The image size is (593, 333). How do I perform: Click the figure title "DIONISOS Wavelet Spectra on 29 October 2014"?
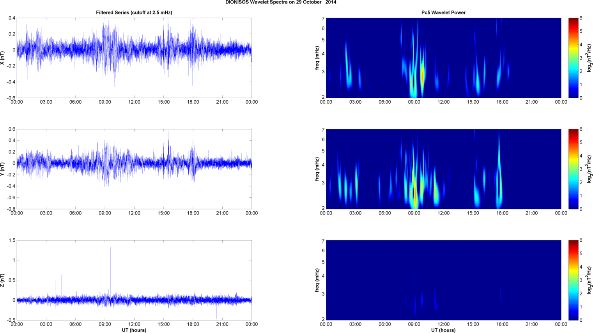[281, 2]
